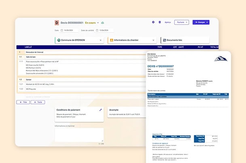
Task: Click the QTÉ column header
Action: click(x=175, y=47)
